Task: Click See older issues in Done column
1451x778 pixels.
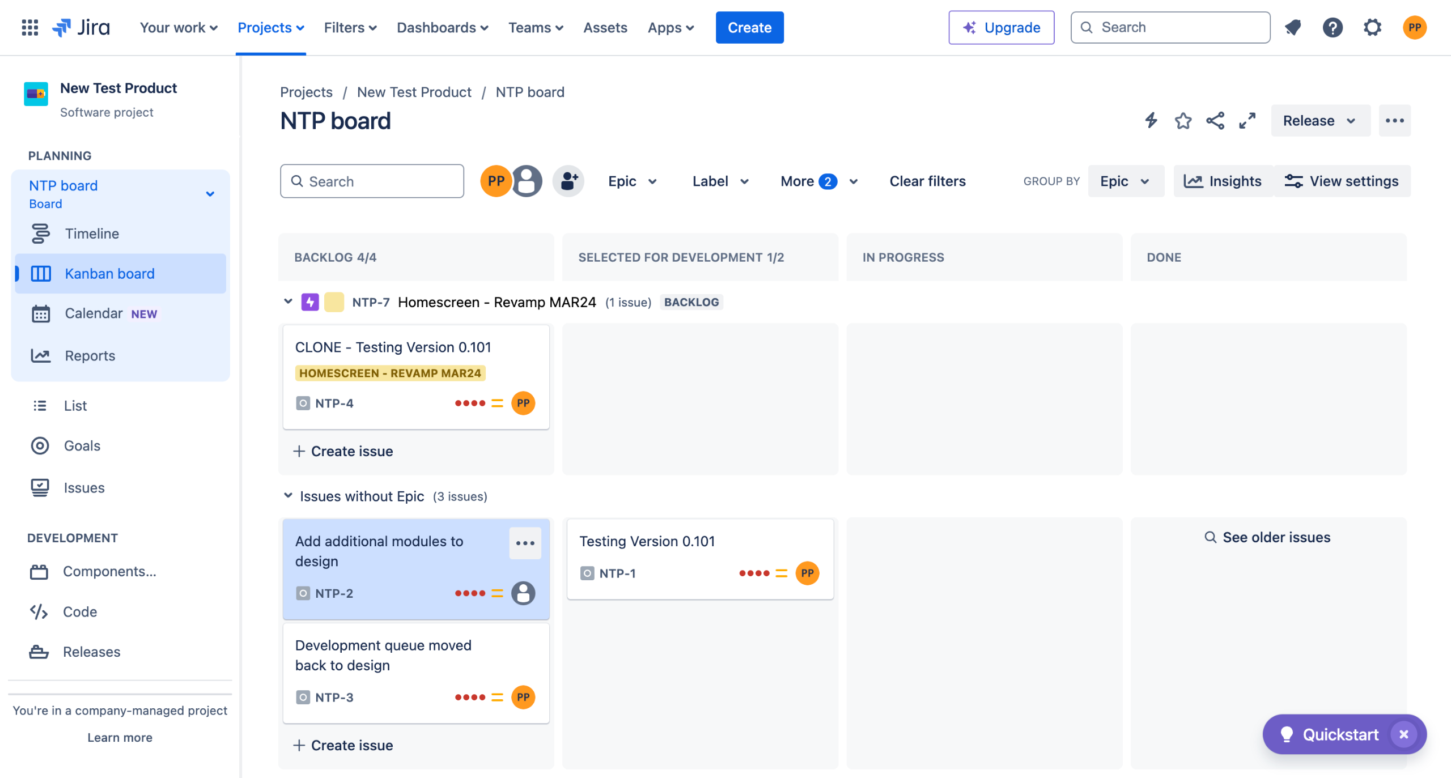Action: pyautogui.click(x=1267, y=537)
